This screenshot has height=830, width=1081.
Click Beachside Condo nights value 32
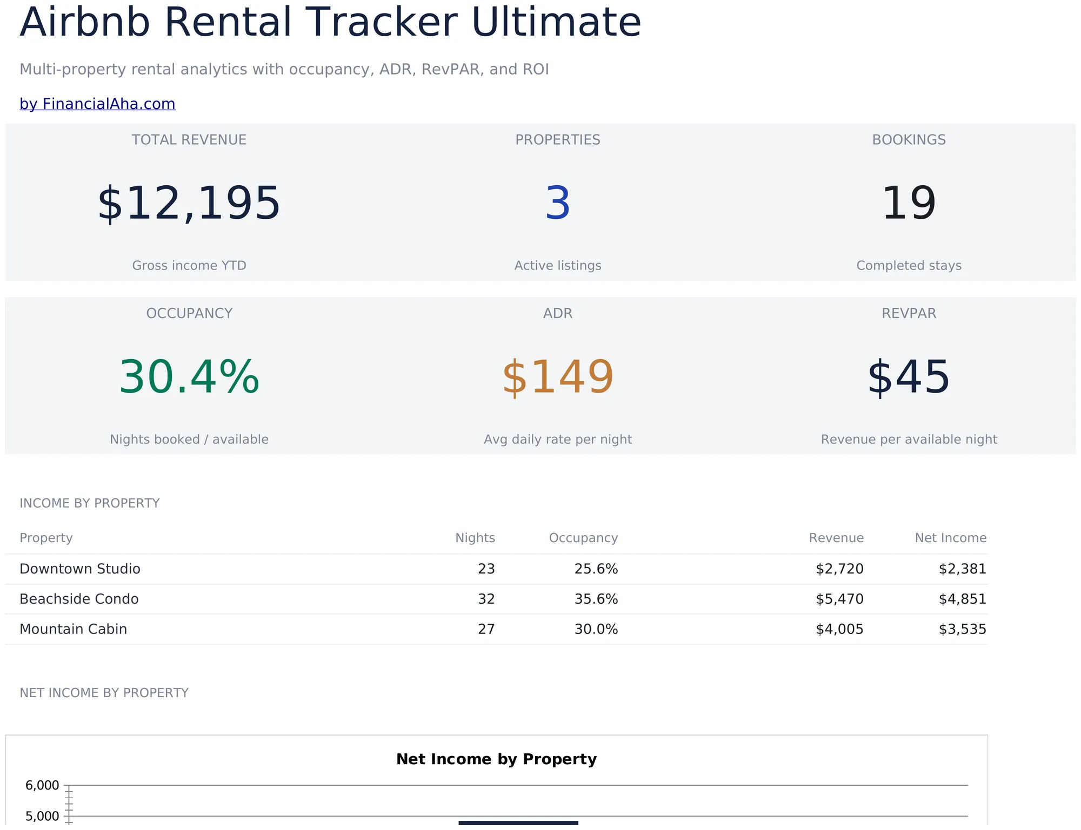click(486, 599)
